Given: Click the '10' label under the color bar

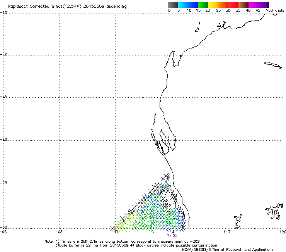Looking at the screenshot, I should coord(189,10).
